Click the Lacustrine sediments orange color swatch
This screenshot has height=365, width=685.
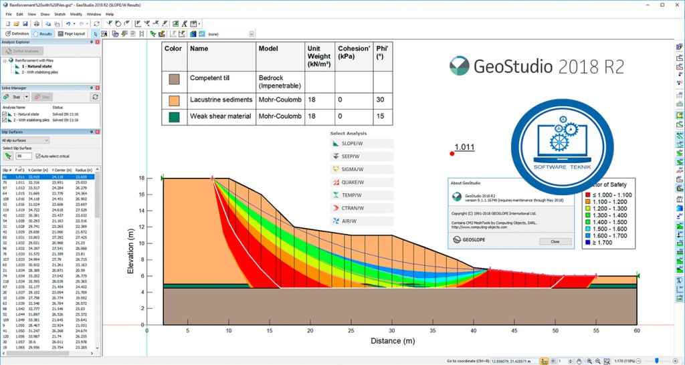(174, 101)
